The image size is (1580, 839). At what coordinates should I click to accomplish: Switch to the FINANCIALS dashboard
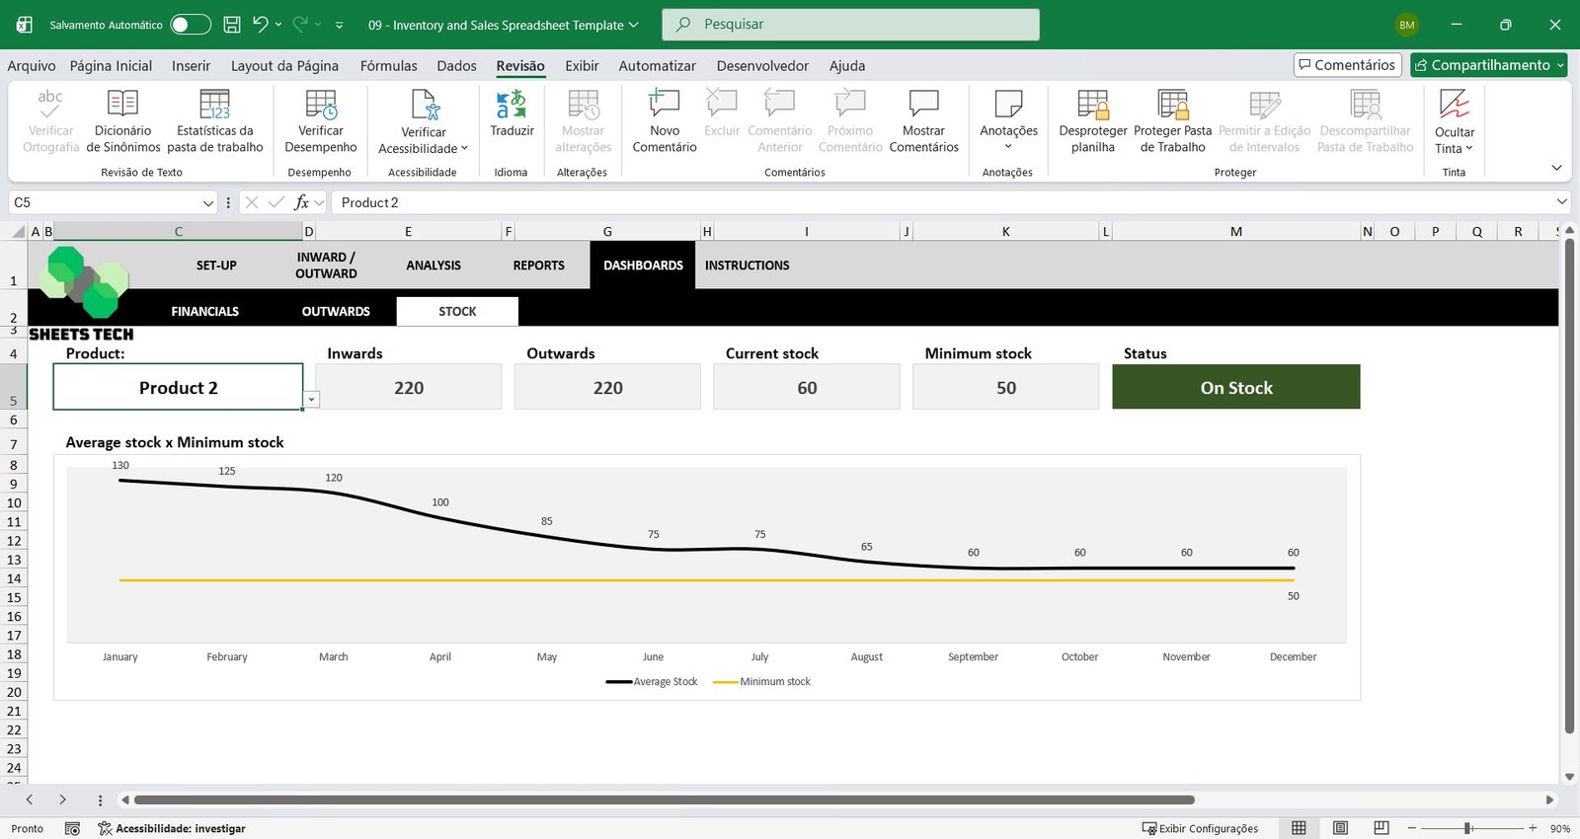pos(204,311)
